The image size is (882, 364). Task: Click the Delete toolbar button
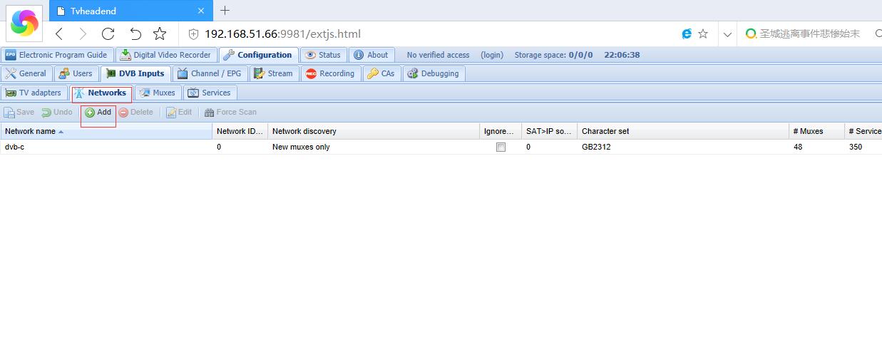pyautogui.click(x=136, y=112)
